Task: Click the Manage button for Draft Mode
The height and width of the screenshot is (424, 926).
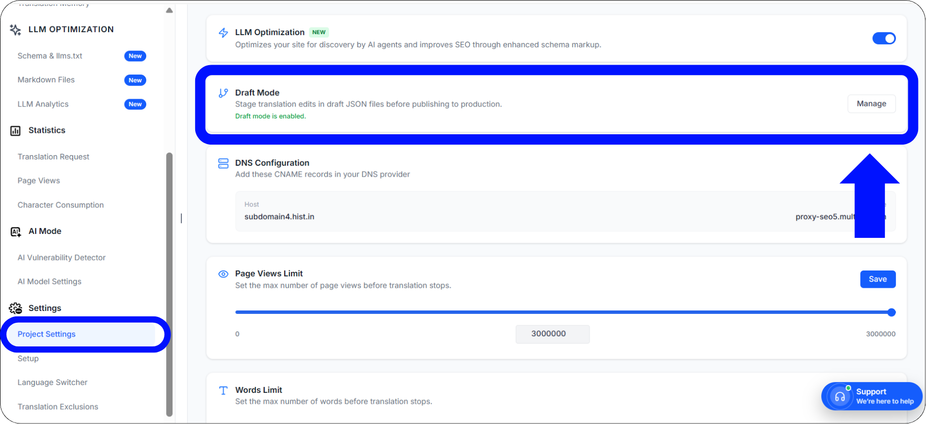Action: click(872, 104)
